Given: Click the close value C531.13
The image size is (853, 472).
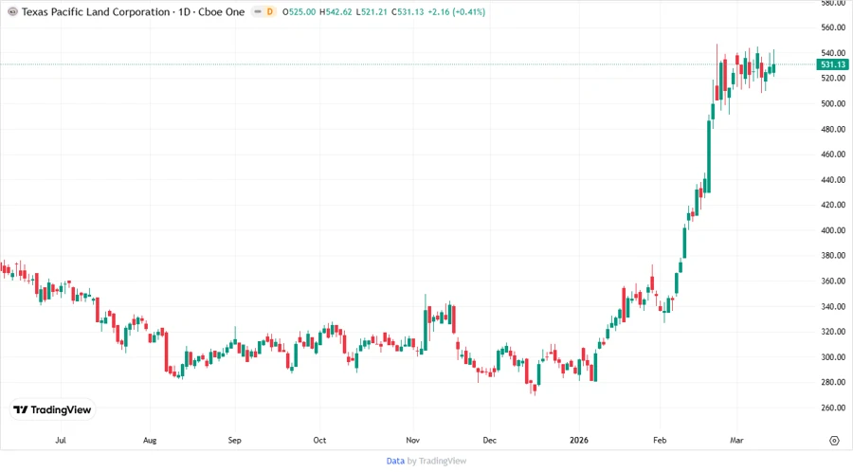Looking at the screenshot, I should click(408, 11).
